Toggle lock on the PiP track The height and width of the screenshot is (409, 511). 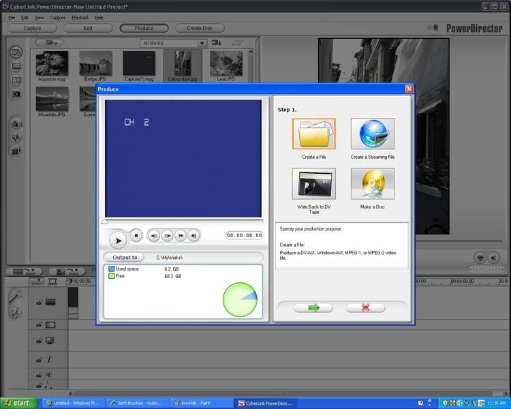(39, 341)
